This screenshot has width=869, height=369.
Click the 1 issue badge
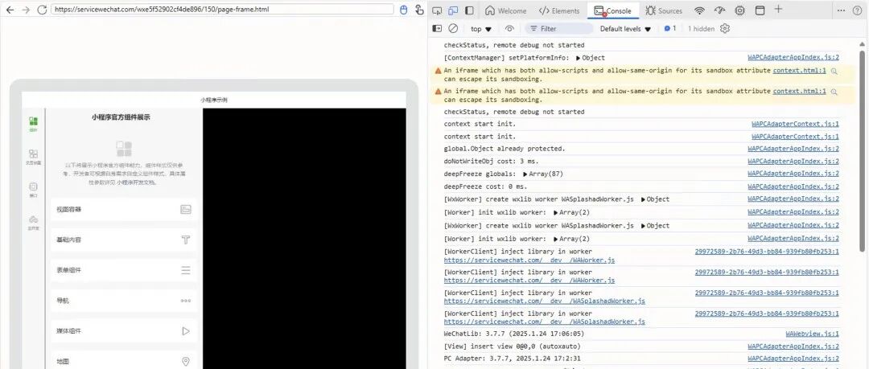670,29
